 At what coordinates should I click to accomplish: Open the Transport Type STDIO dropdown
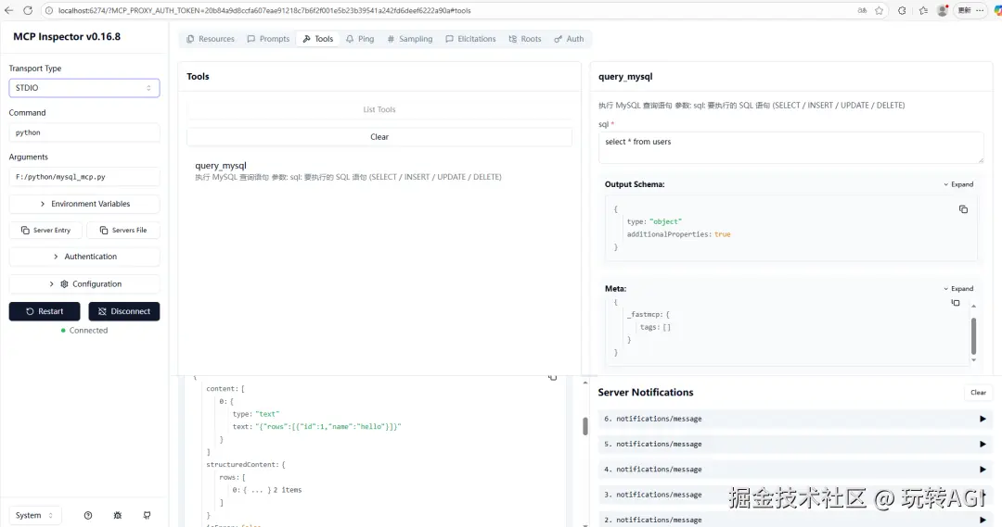pos(84,88)
